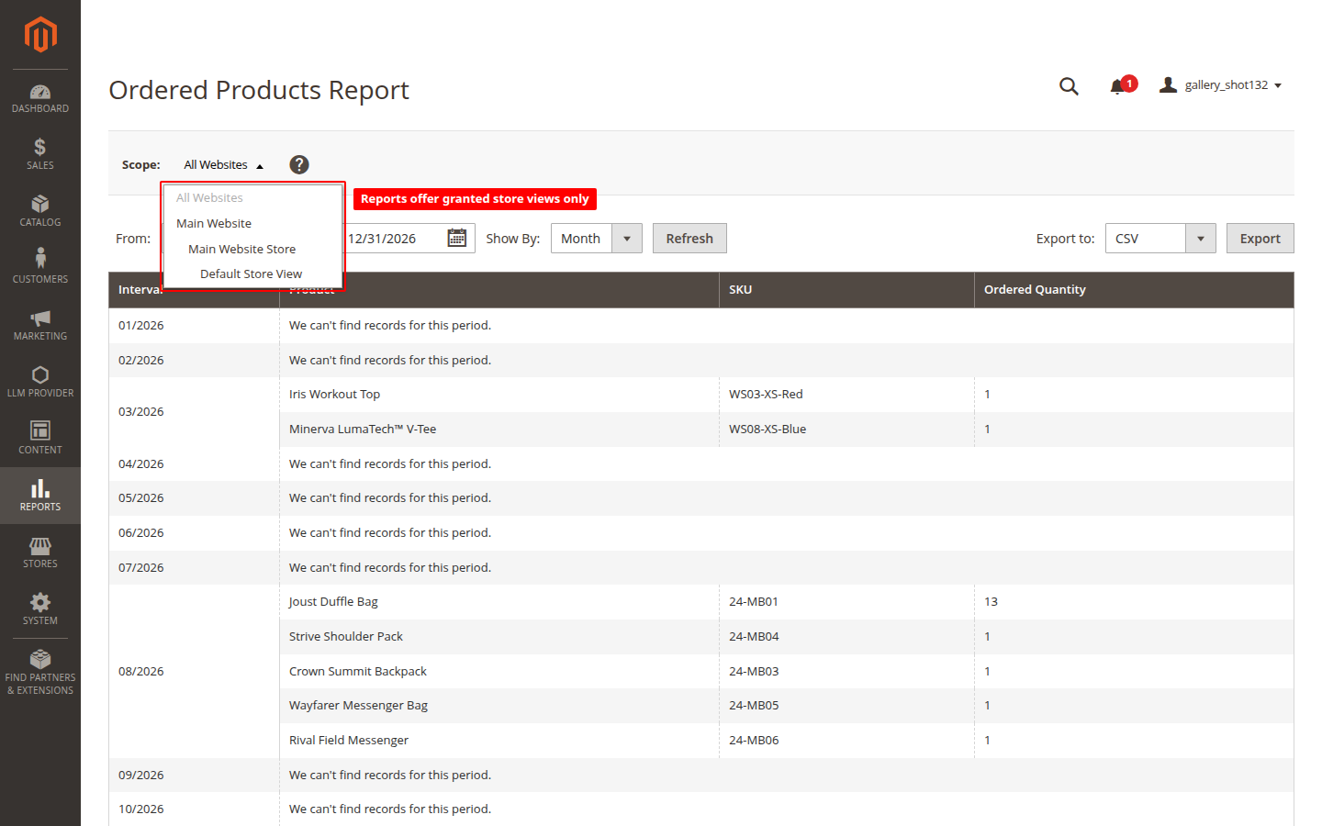The image size is (1322, 826).
Task: Click the Export button
Action: click(x=1260, y=239)
